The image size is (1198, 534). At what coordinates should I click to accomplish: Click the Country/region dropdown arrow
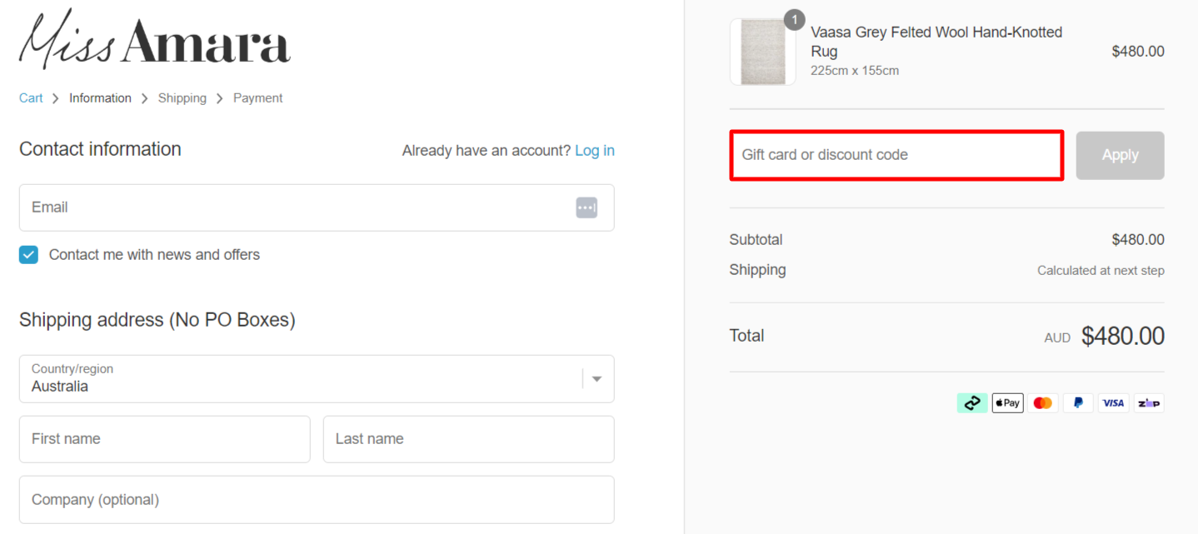[x=596, y=378]
